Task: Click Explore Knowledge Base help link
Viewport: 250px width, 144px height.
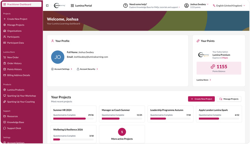Action: pos(154,7)
